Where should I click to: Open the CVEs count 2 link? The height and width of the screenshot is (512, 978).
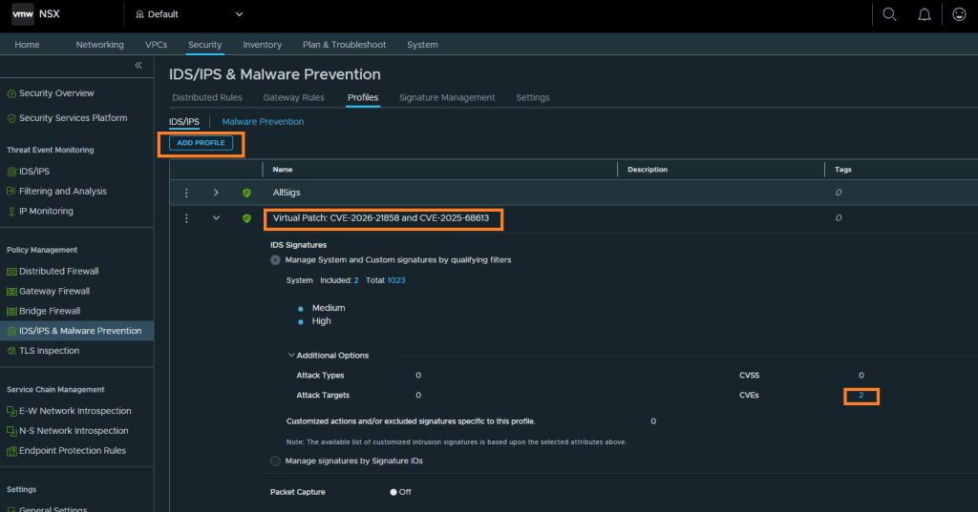coord(861,396)
